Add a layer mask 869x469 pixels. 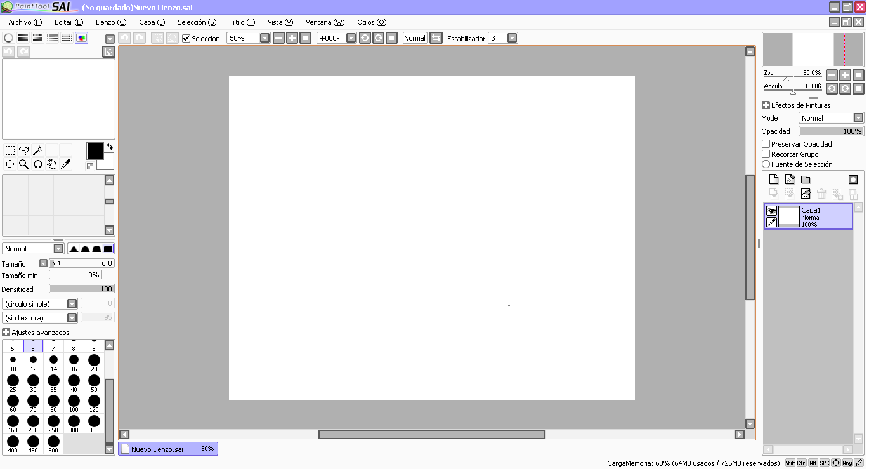pyautogui.click(x=853, y=180)
